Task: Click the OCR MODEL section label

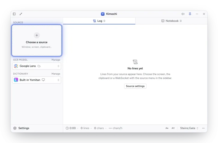Action: 20,60
